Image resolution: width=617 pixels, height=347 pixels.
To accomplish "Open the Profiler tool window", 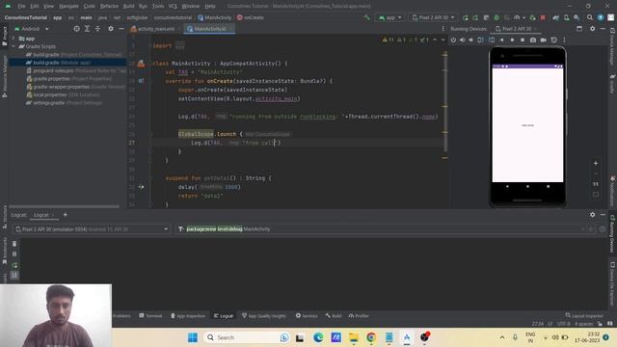I will tap(359, 315).
